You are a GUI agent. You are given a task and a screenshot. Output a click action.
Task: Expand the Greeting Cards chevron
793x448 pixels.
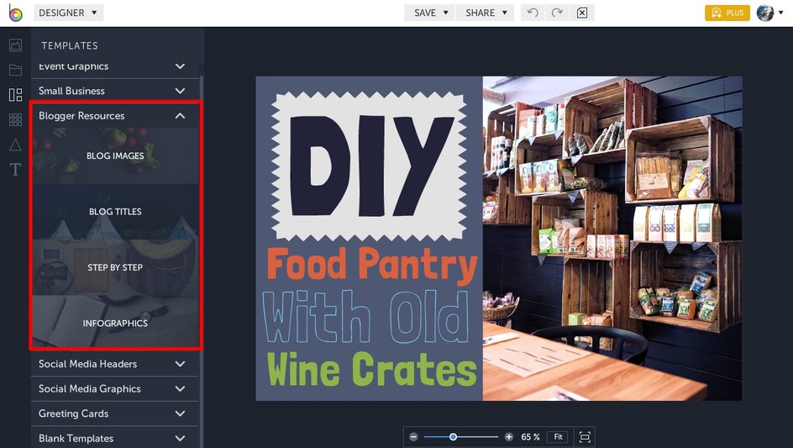point(180,414)
